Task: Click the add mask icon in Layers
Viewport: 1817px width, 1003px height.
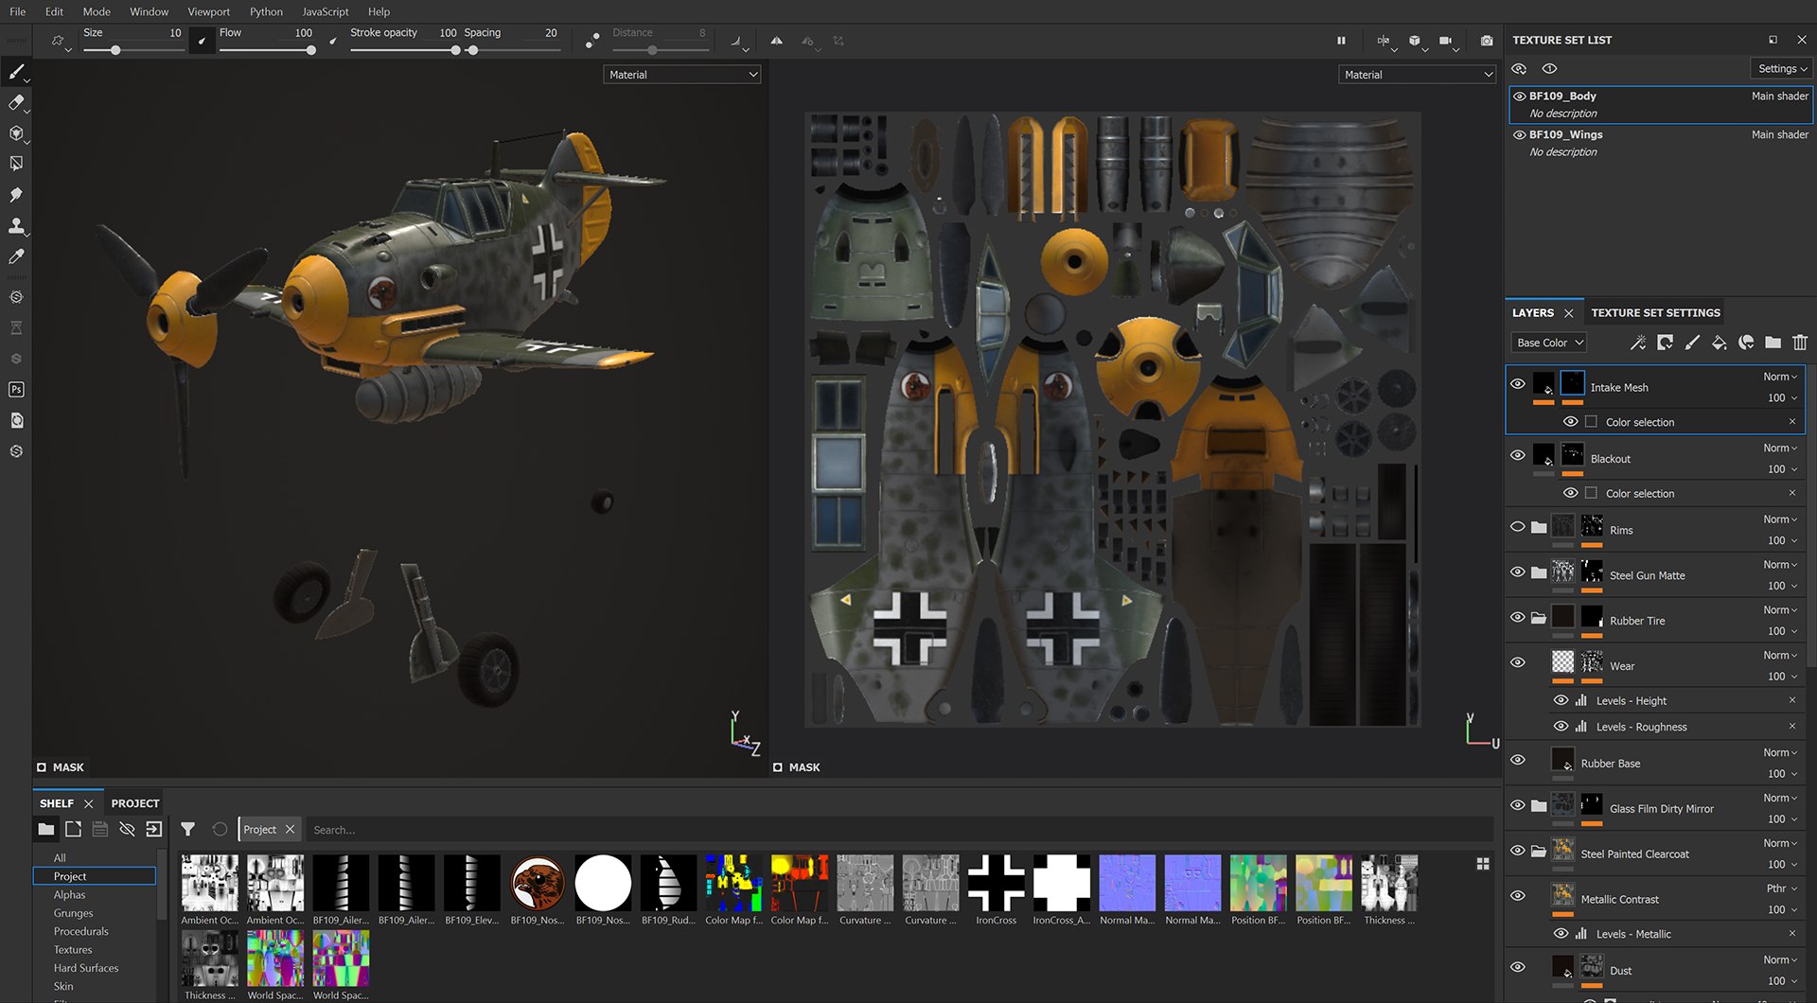Action: [x=1666, y=343]
